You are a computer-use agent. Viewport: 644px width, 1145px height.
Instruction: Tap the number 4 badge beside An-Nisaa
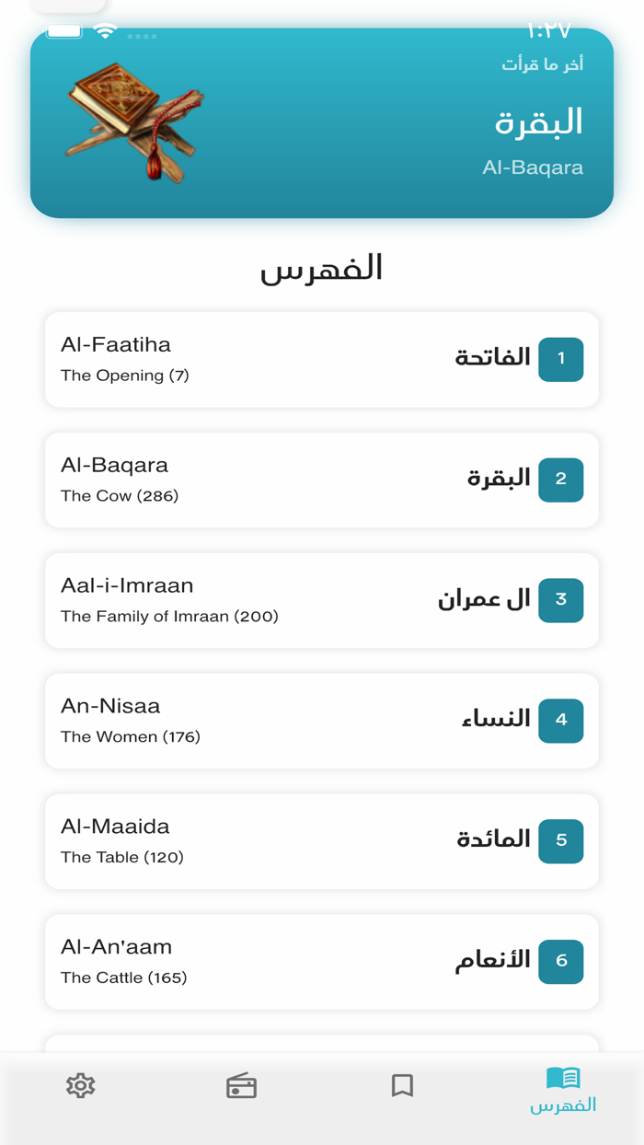(x=561, y=721)
